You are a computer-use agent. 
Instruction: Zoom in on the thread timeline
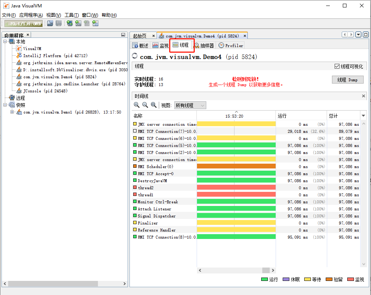click(137, 105)
